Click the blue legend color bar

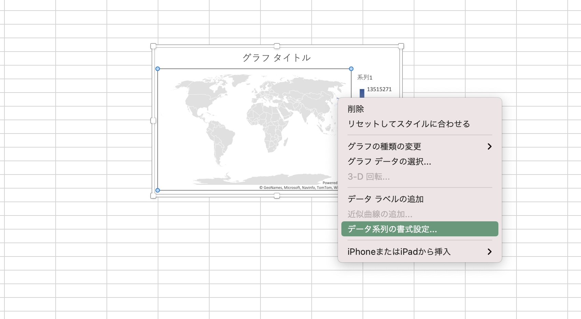(x=362, y=93)
